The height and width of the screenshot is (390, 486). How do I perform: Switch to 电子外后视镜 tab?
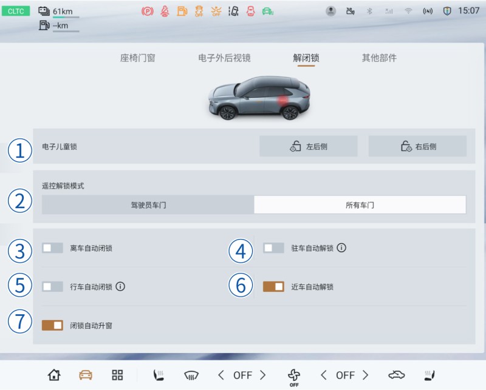224,58
